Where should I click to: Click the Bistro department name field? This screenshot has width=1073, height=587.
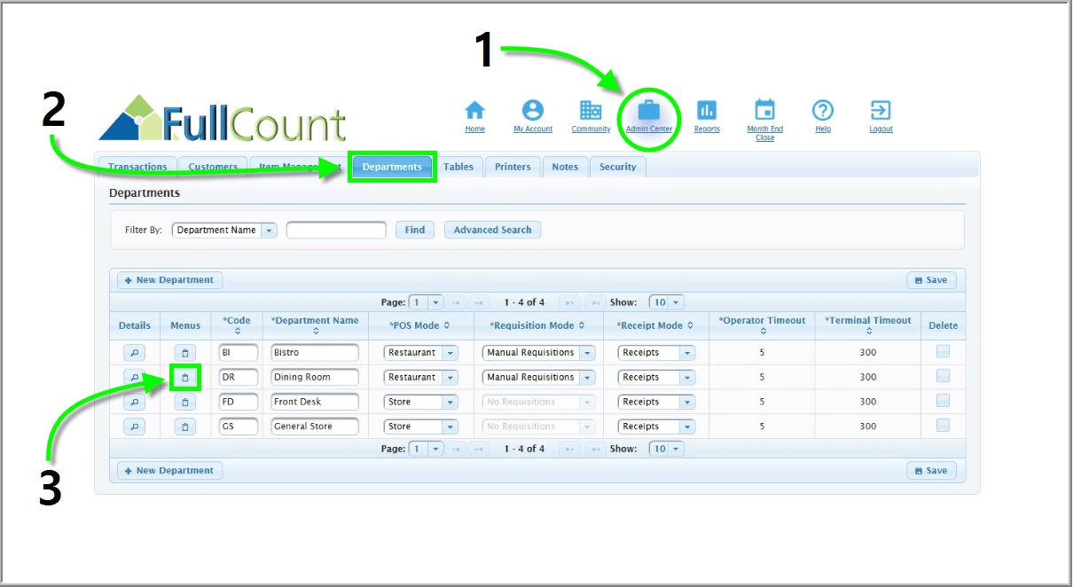[x=315, y=353]
